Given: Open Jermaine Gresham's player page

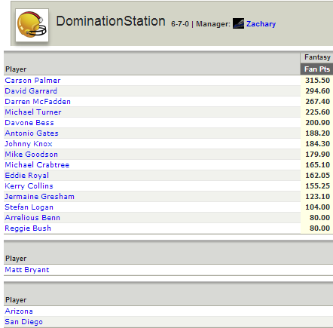Looking at the screenshot, I should tap(39, 197).
